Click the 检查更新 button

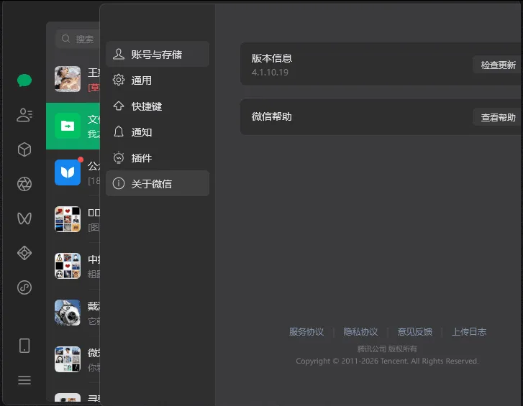(498, 65)
